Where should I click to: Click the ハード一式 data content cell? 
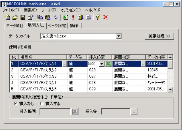pyautogui.click(x=157, y=83)
